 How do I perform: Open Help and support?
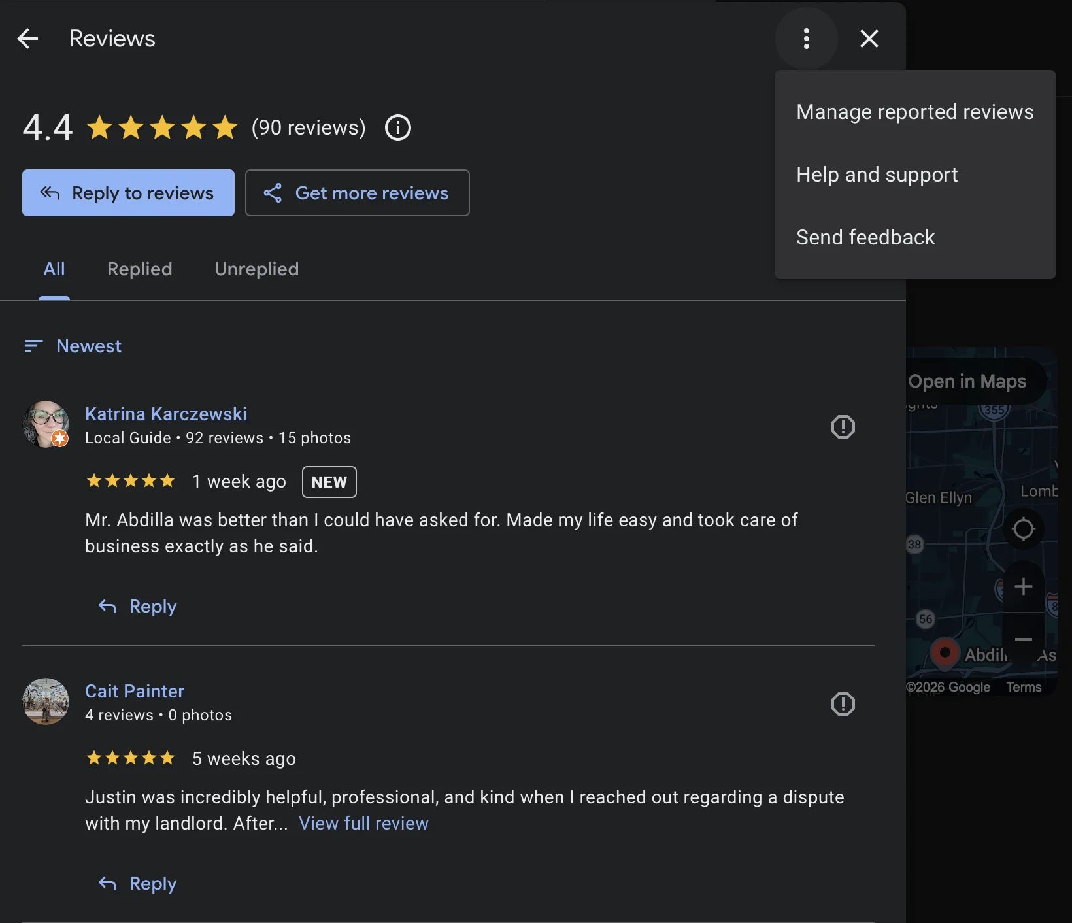click(x=877, y=175)
